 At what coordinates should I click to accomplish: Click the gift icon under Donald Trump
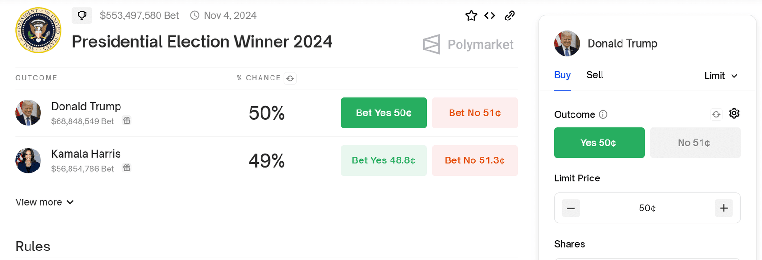point(127,120)
